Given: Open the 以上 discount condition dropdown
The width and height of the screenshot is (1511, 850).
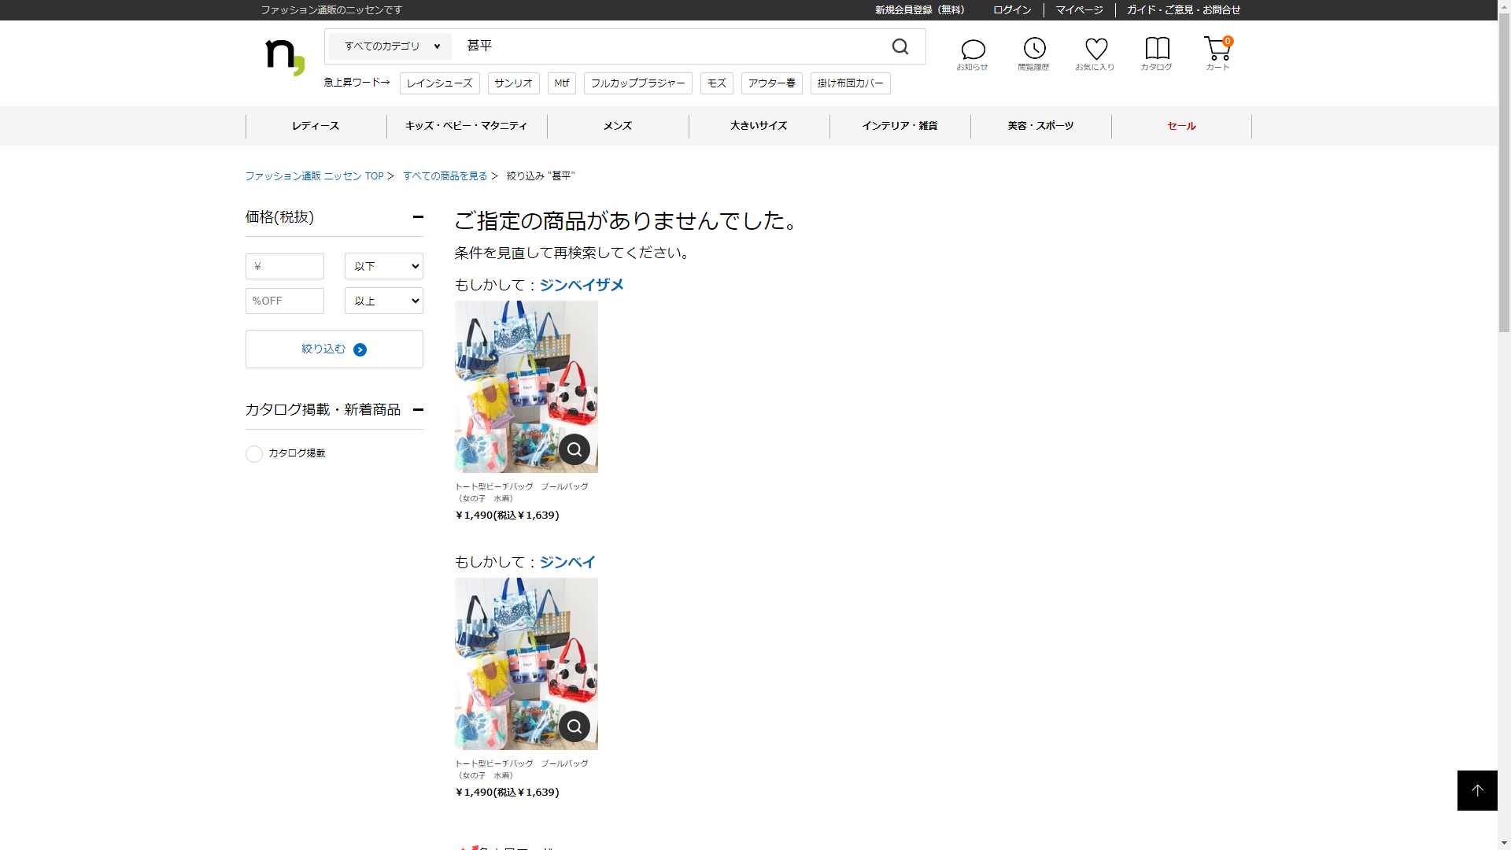Looking at the screenshot, I should 384,301.
